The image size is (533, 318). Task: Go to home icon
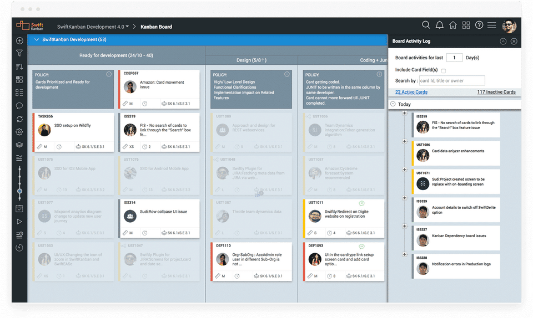point(453,25)
